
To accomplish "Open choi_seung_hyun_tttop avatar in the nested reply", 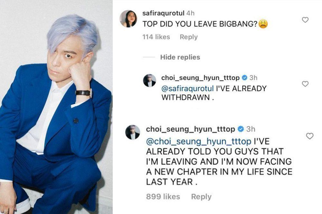I will (149, 80).
